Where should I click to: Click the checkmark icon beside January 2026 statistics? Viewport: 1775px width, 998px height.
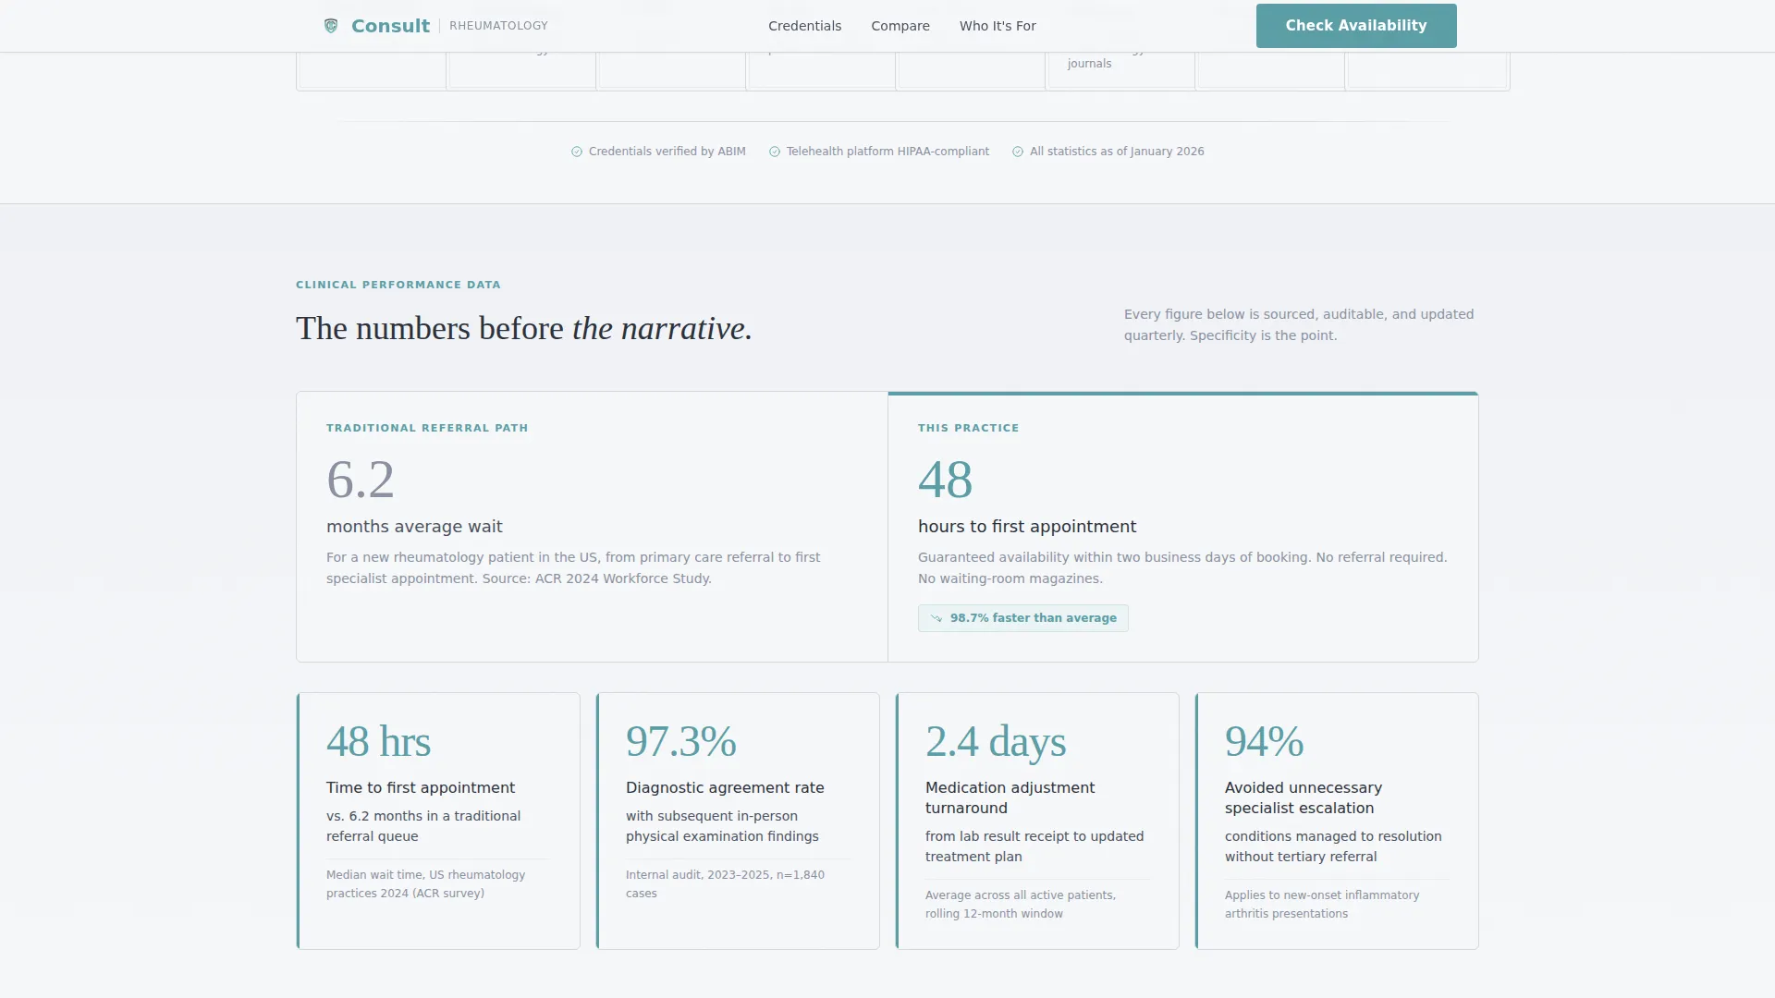coord(1018,152)
